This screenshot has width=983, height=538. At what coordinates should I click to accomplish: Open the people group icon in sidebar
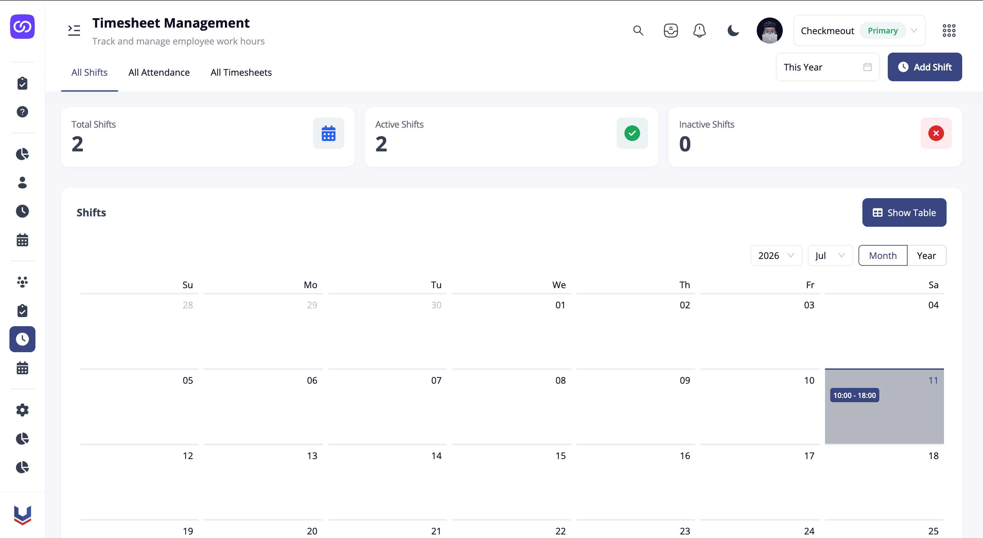click(22, 282)
